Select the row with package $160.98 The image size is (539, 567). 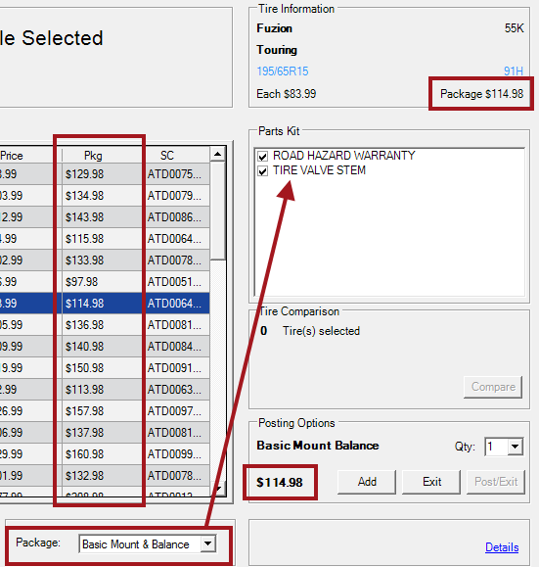[x=105, y=453]
